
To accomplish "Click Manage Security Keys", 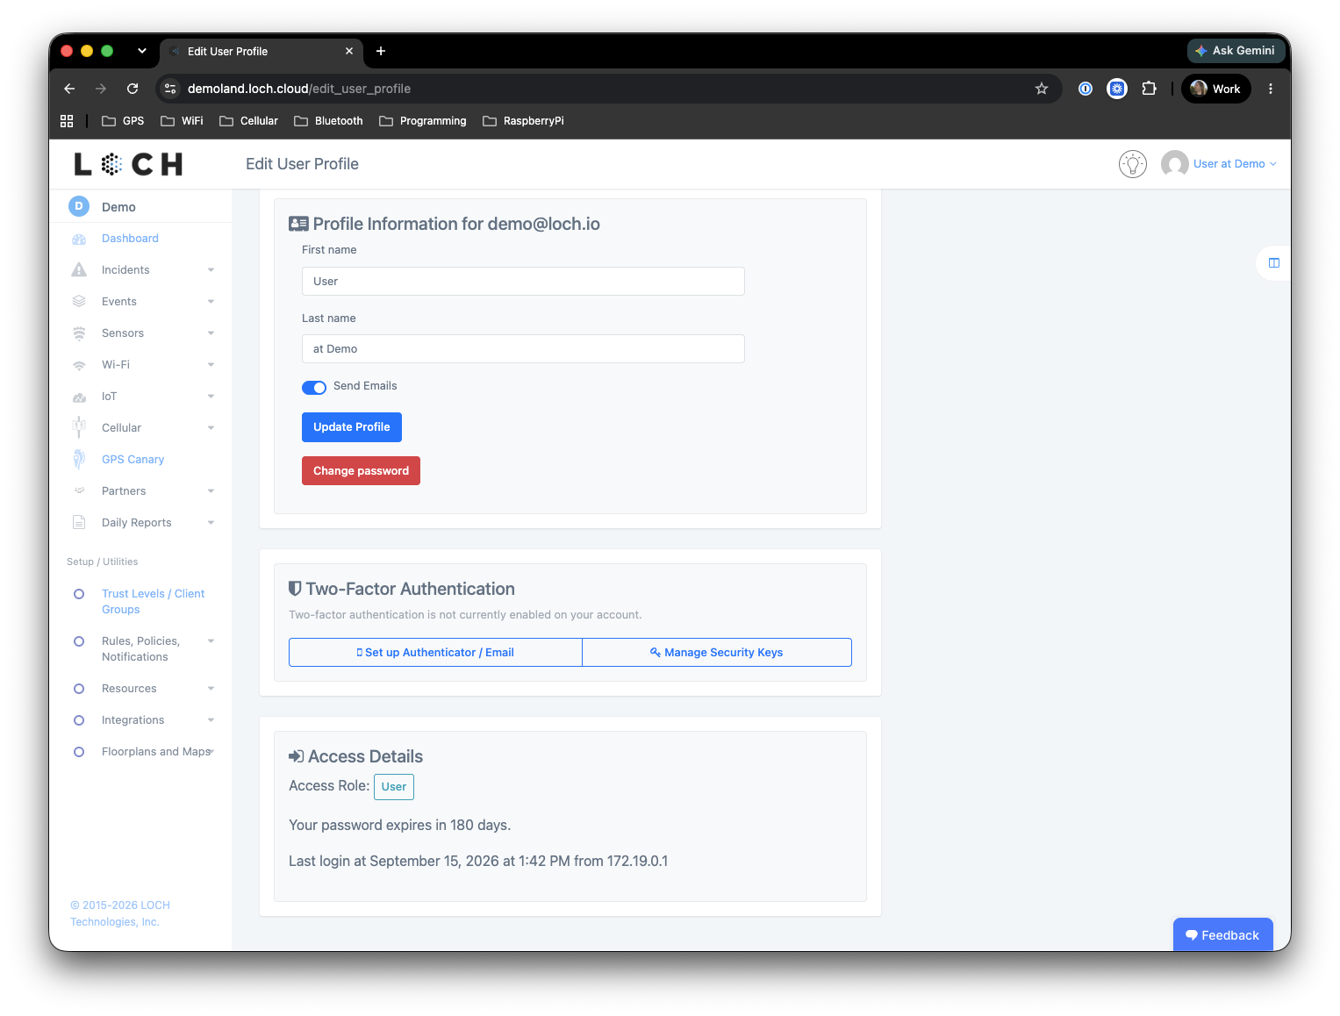I will (717, 653).
